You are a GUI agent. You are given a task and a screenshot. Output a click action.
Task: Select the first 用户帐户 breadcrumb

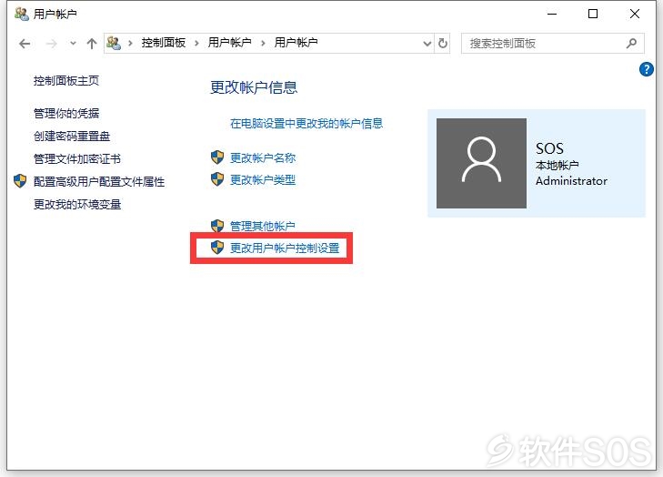click(229, 43)
